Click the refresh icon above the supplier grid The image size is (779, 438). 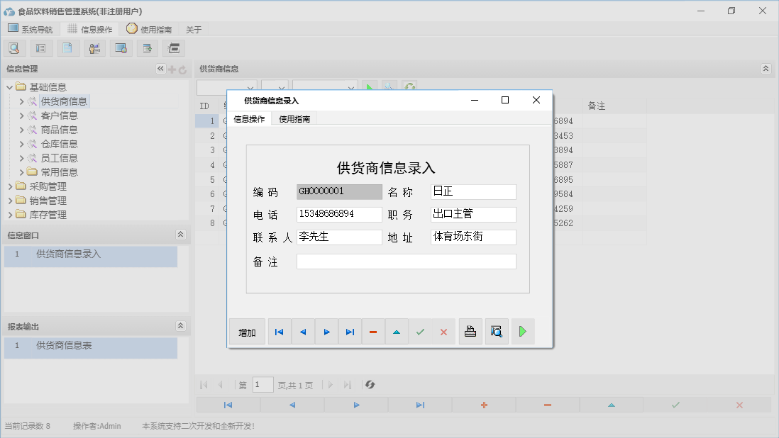409,87
